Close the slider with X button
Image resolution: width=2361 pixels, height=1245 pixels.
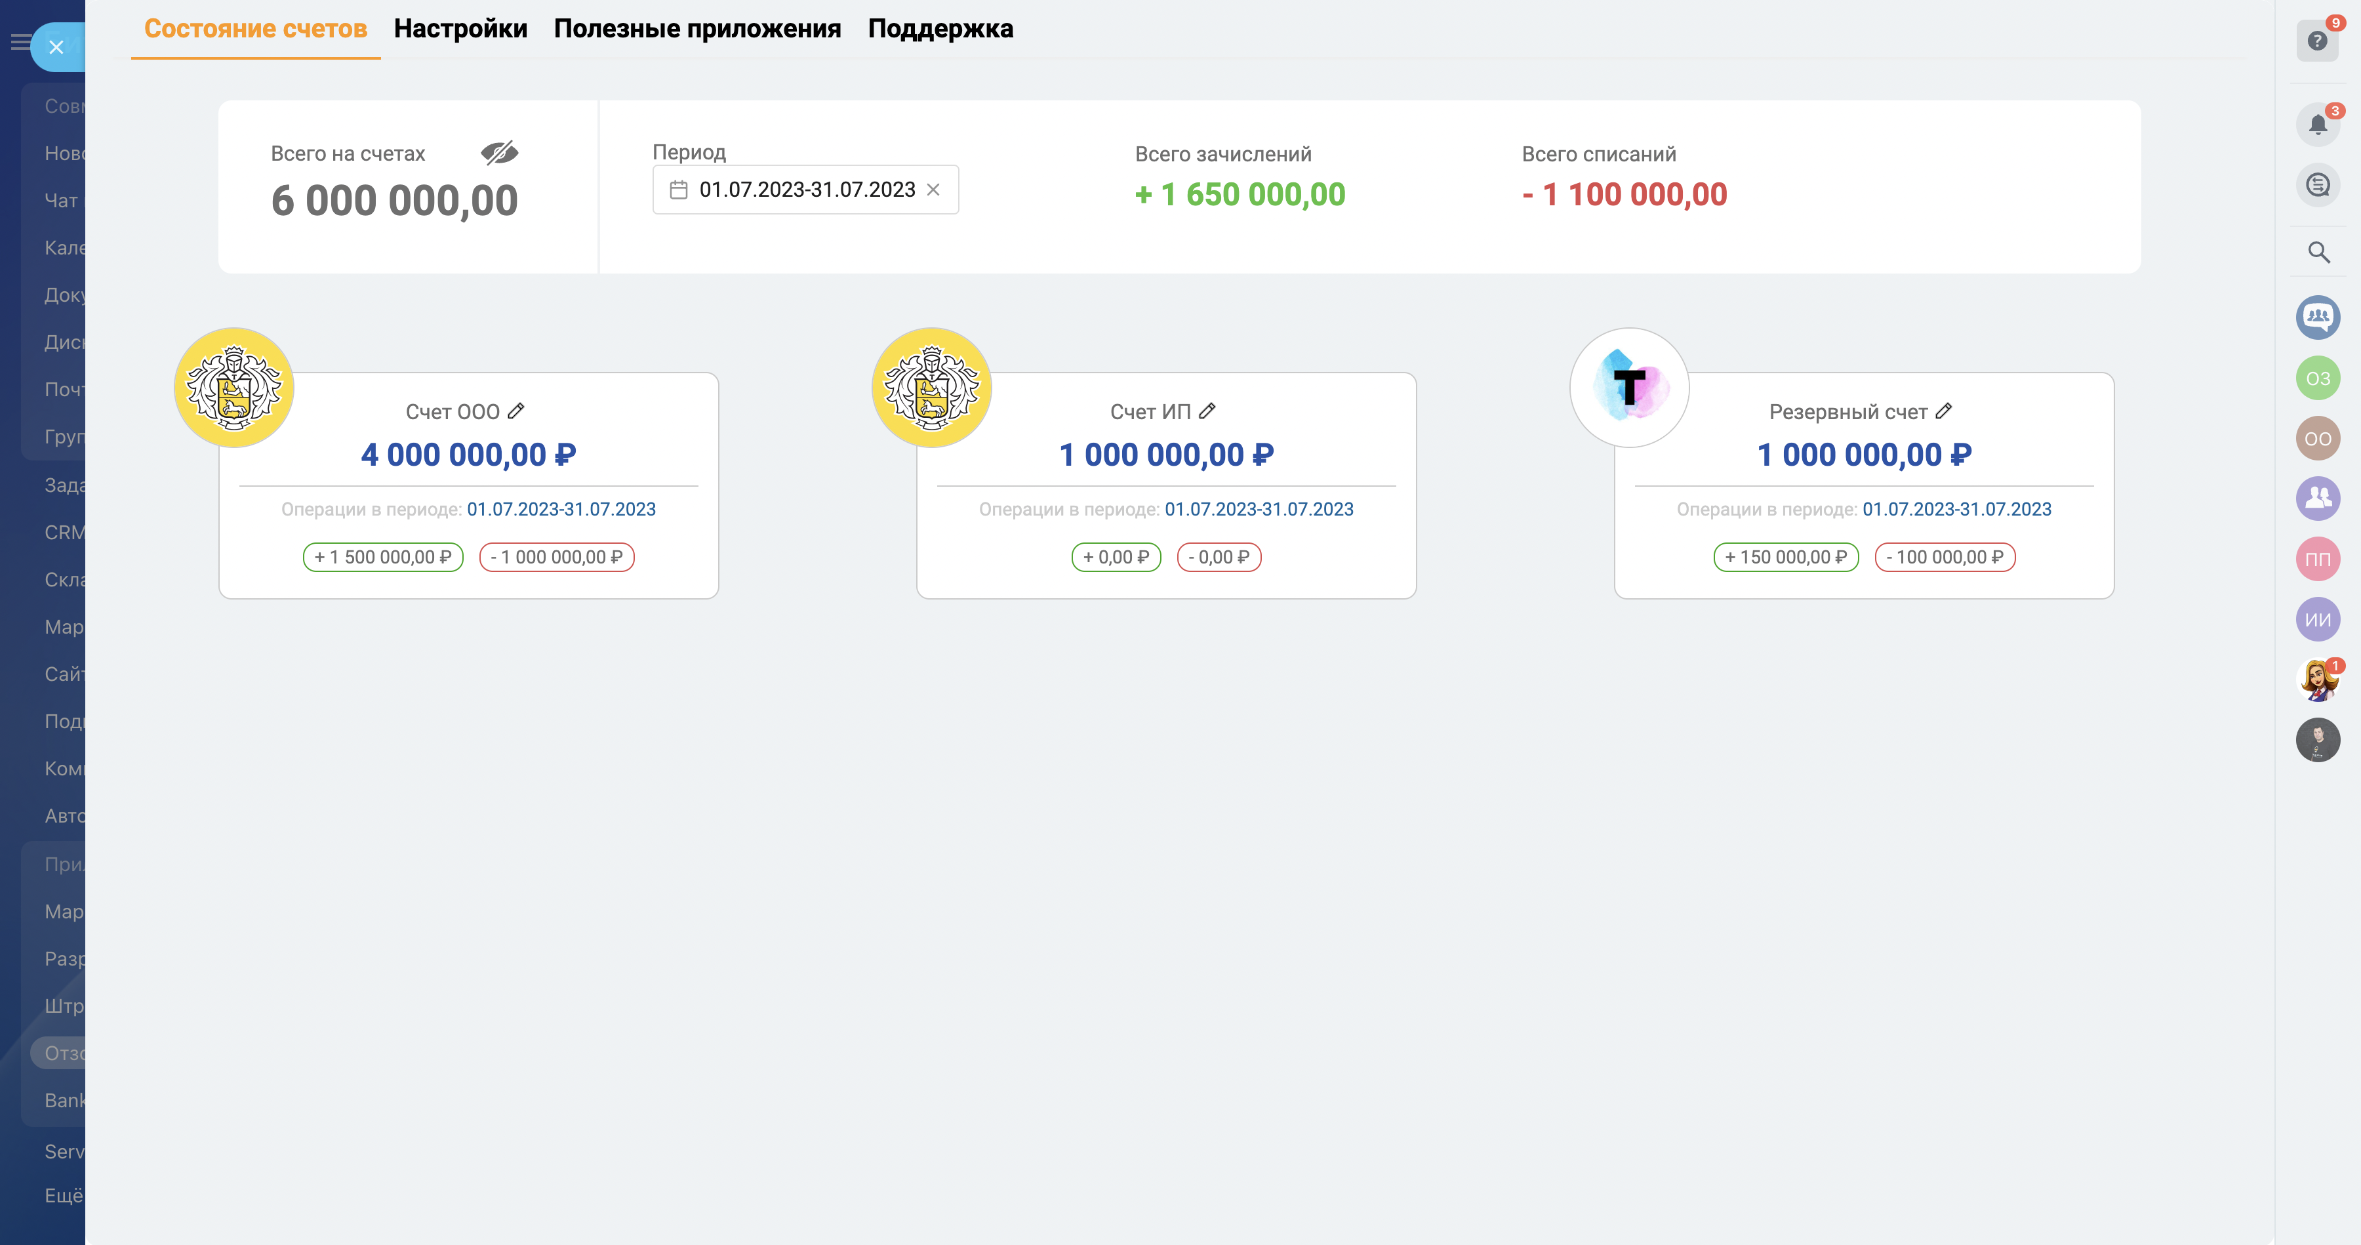click(x=56, y=47)
